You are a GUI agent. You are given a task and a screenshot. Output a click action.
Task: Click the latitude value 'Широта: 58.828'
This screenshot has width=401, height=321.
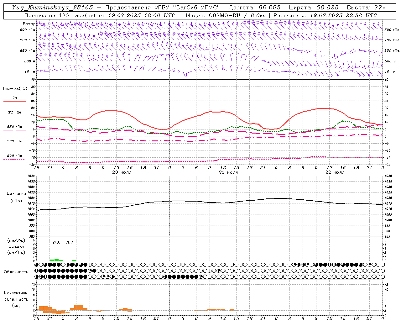click(314, 8)
